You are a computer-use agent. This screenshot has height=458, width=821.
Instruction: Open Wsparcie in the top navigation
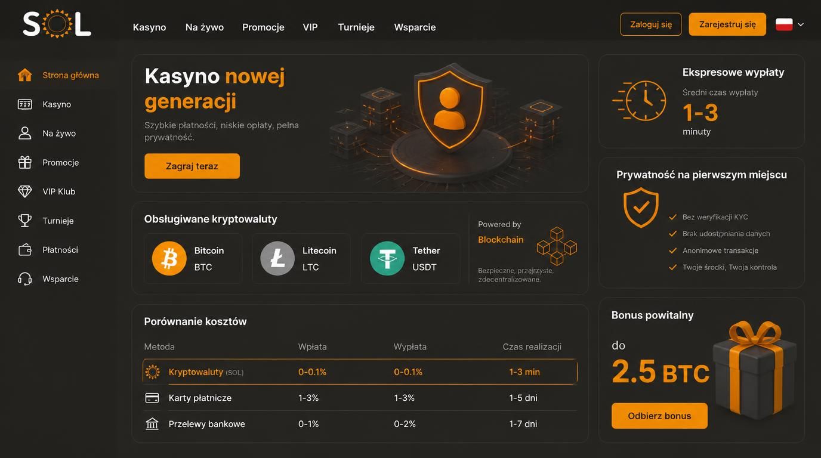415,27
